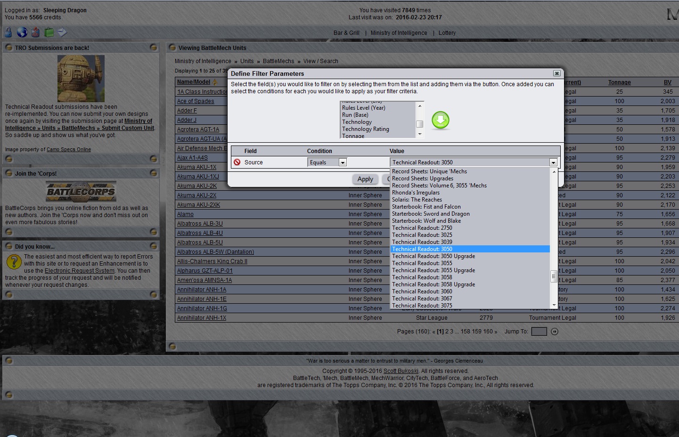Viewport: 679px width, 437px height.
Task: Choose Technical Readout: 3075 option
Action: point(422,306)
